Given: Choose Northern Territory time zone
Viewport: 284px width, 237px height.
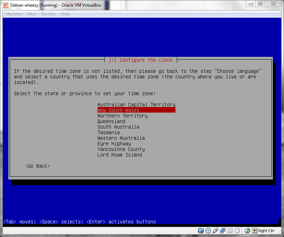Looking at the screenshot, I should (x=123, y=116).
